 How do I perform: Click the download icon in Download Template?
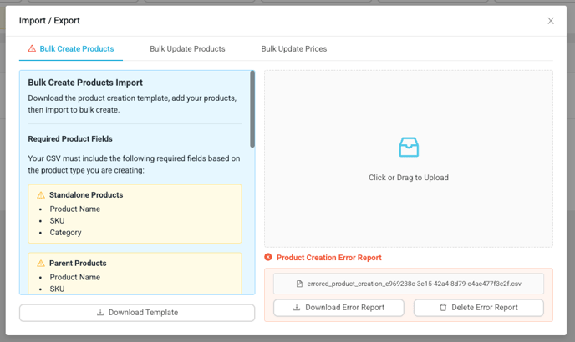pos(100,313)
